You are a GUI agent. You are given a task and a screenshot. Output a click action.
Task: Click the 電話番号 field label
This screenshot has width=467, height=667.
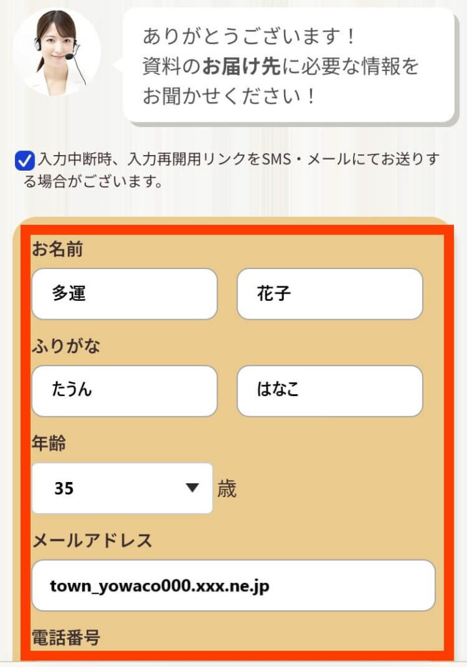point(66,638)
